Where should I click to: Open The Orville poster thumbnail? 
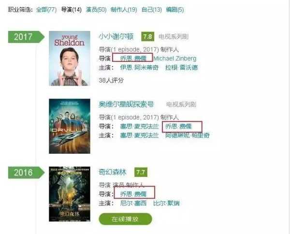70,126
